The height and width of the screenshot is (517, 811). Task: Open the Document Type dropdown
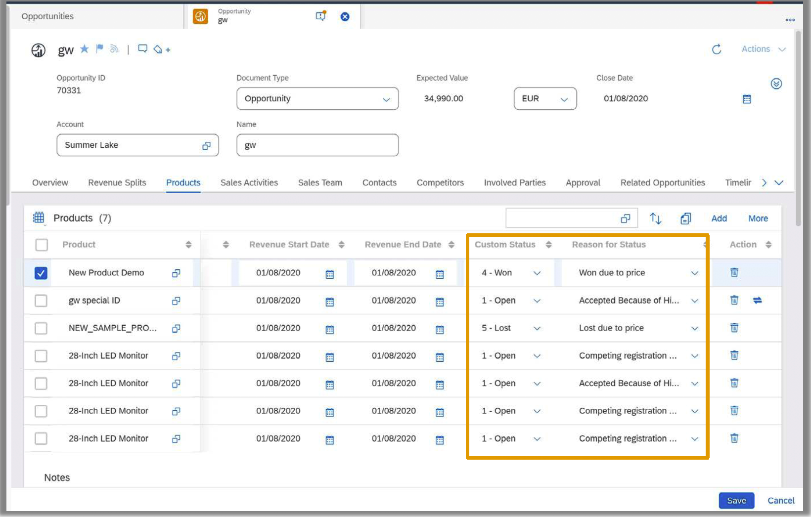click(x=386, y=99)
